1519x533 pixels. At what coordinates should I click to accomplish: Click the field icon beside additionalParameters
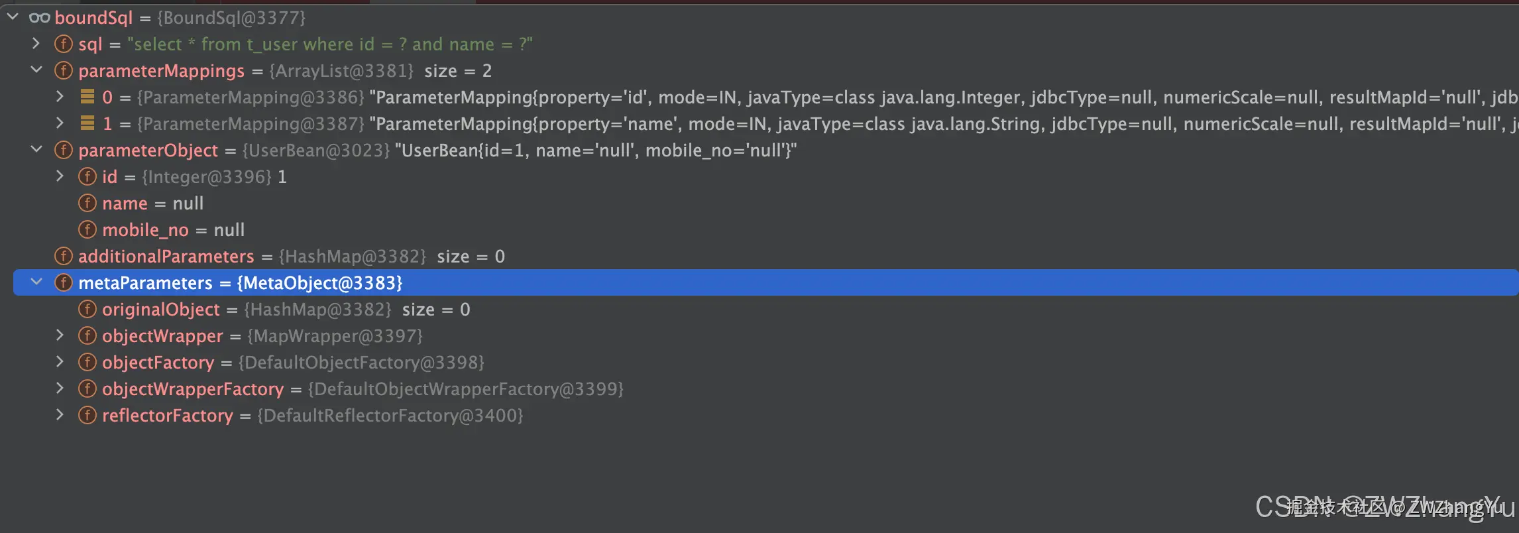(x=63, y=257)
